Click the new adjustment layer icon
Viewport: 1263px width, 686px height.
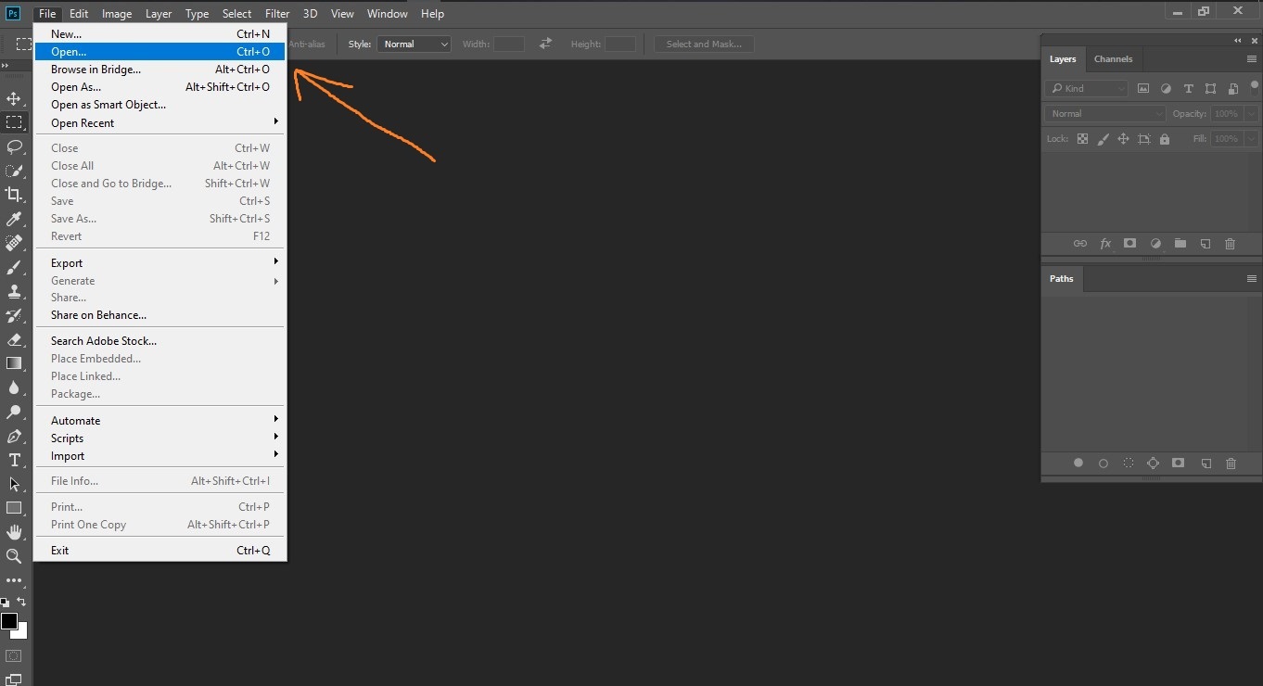pos(1155,244)
